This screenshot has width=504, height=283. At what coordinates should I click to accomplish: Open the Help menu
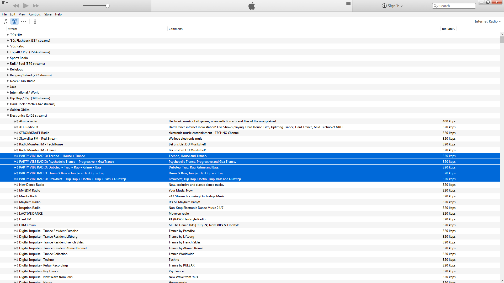coord(58,14)
